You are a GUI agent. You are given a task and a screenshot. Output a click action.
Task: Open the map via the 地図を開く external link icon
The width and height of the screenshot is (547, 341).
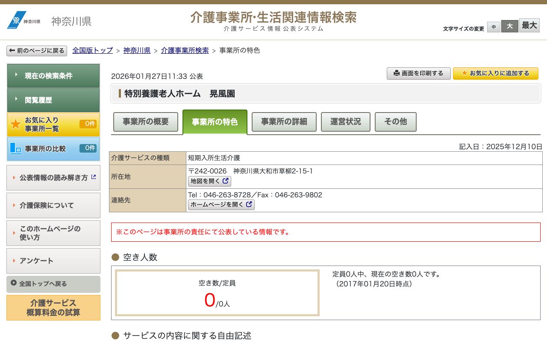pos(226,181)
